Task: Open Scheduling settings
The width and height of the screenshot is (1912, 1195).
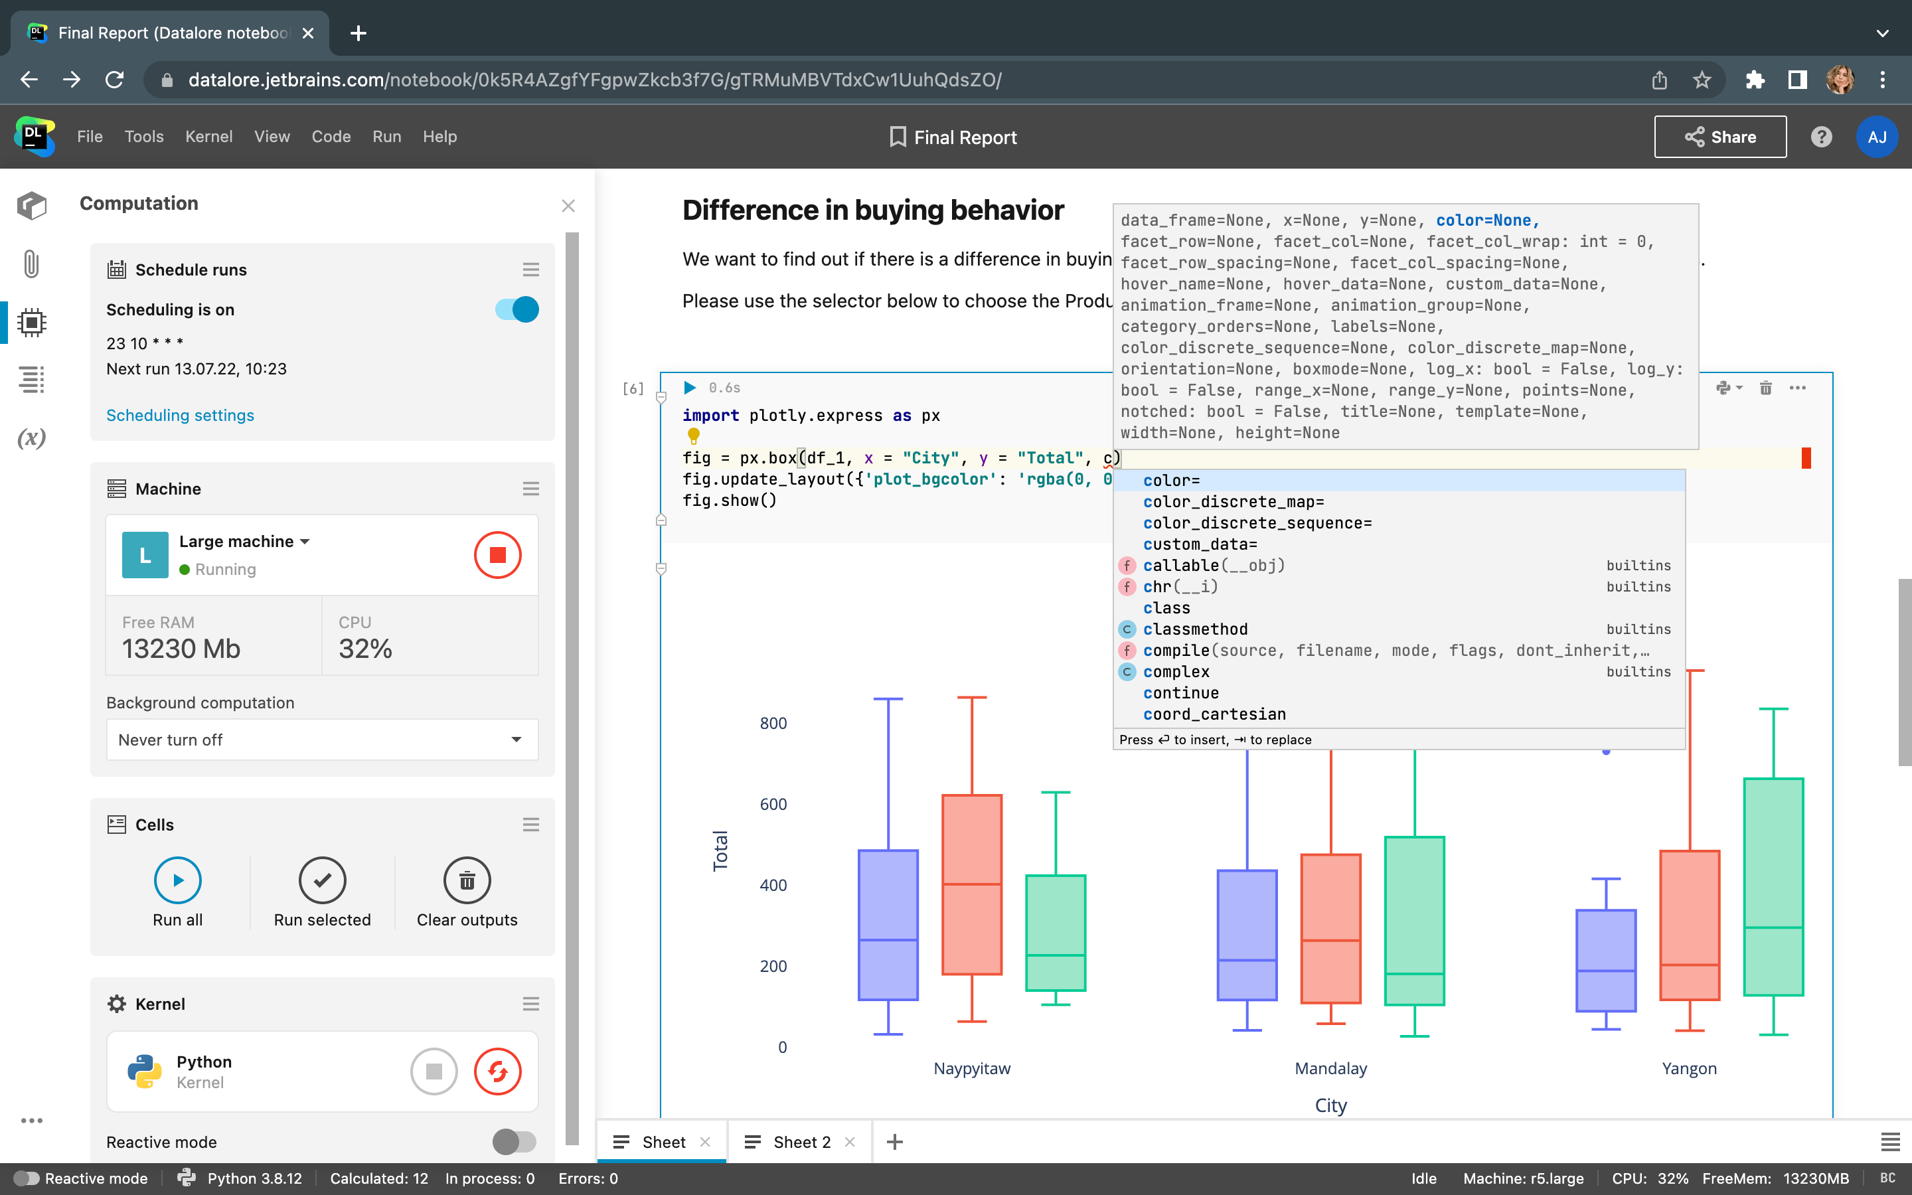Action: 179,415
